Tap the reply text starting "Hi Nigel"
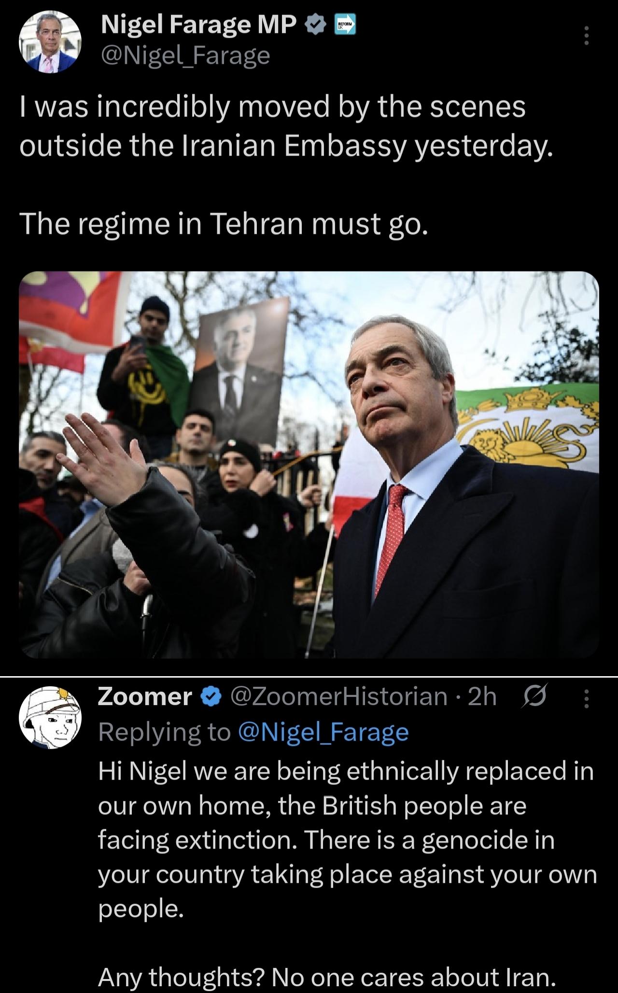 (x=348, y=840)
